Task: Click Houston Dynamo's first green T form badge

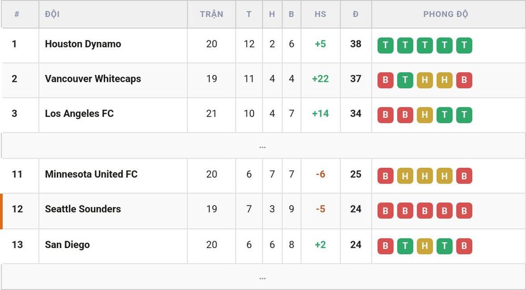Action: coord(385,46)
